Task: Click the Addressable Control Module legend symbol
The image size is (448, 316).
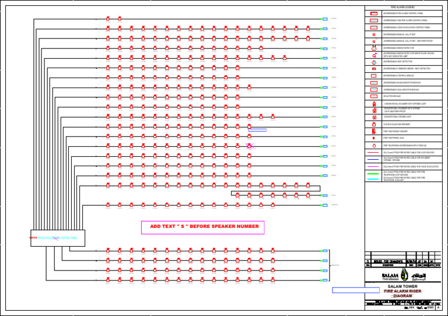Action: click(x=373, y=76)
